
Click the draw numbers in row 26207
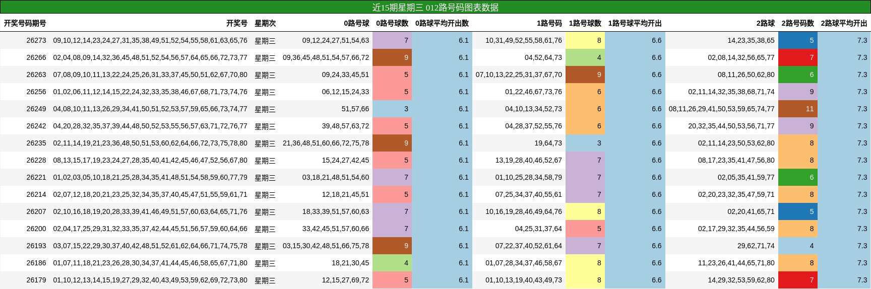pyautogui.click(x=150, y=211)
